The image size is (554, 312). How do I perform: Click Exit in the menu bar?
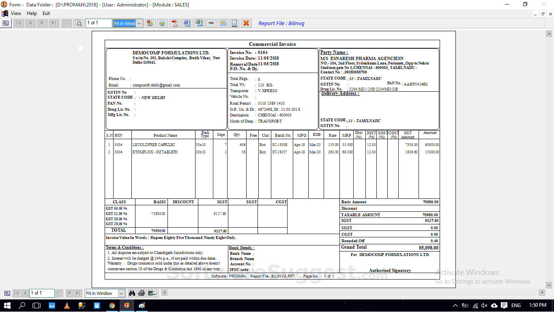tap(46, 13)
